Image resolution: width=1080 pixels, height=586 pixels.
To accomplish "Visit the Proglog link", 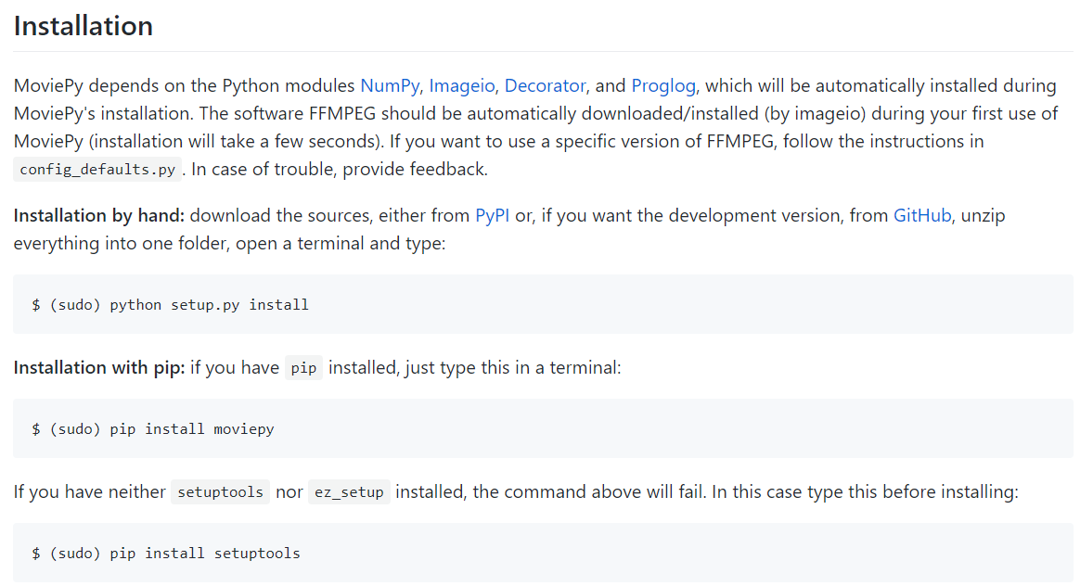I will click(663, 85).
